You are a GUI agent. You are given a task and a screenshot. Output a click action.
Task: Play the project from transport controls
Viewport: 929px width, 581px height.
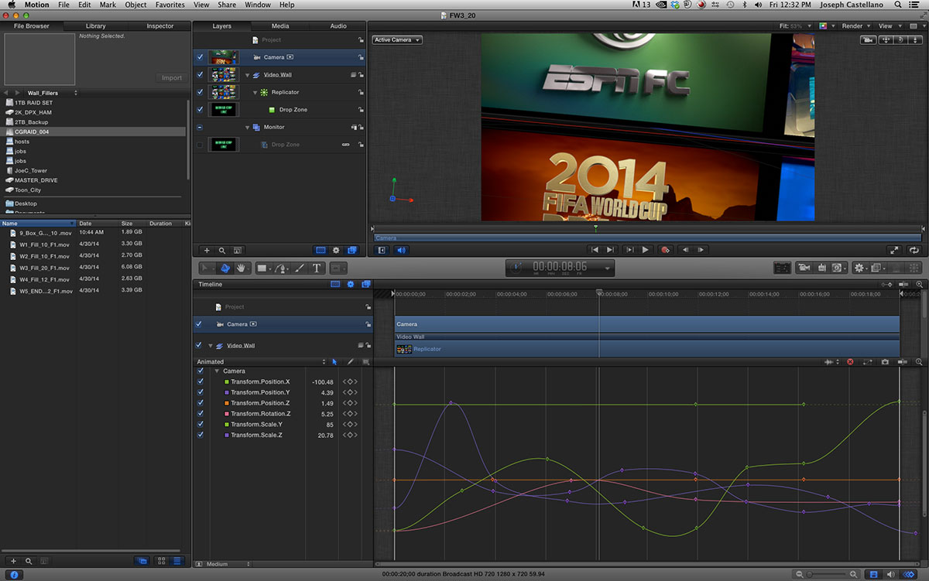tap(646, 250)
